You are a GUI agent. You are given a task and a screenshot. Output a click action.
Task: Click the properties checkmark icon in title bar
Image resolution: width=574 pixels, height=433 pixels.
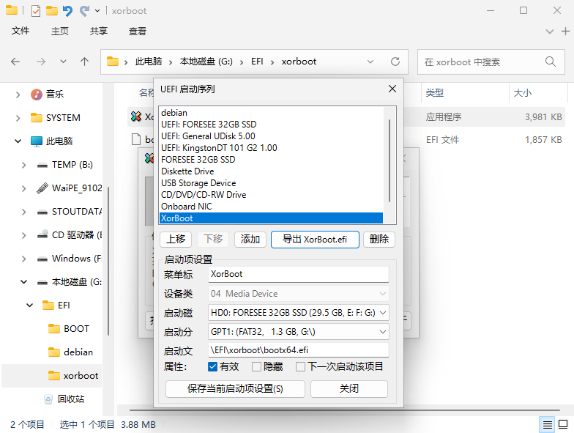point(35,11)
